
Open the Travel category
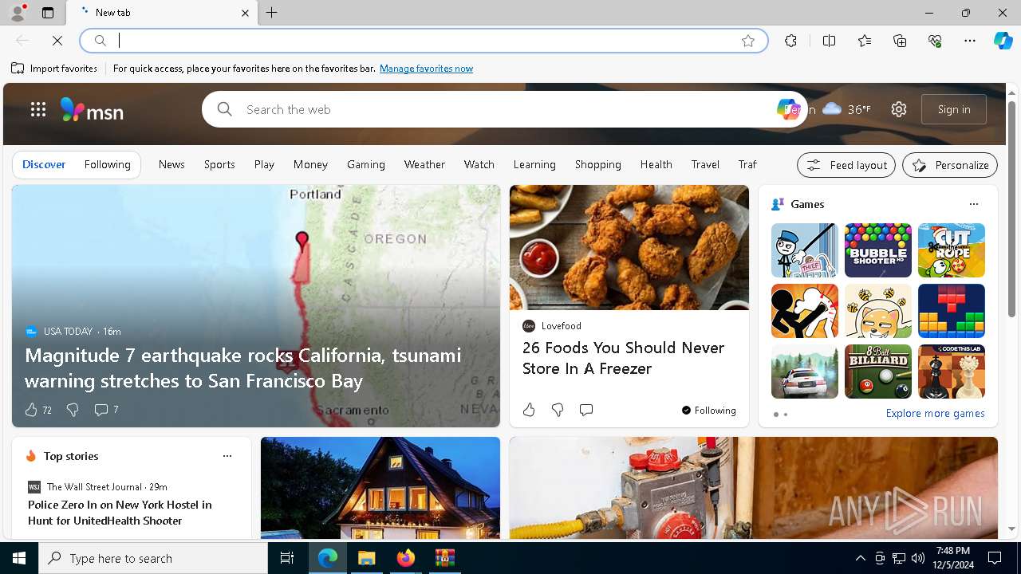[705, 164]
